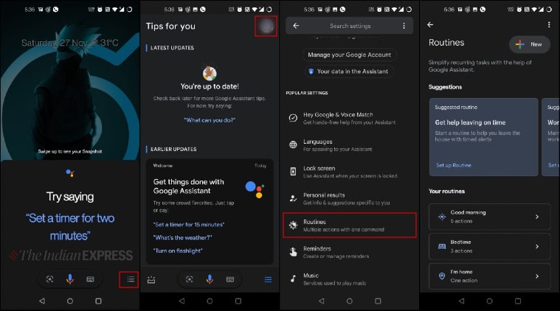560x311 pixels.
Task: Open the keyboard input on the Try saying screen
Action: pyautogui.click(x=90, y=279)
